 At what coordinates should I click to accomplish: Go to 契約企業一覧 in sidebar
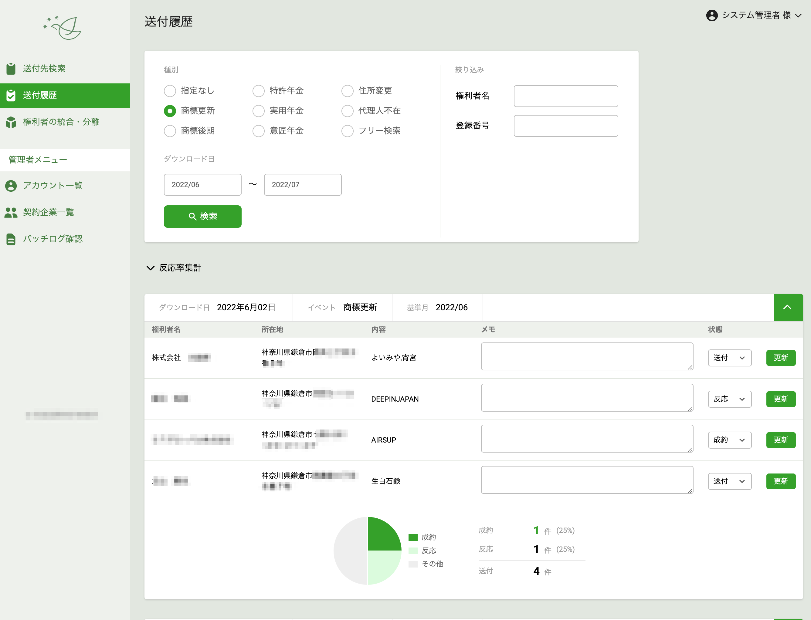pos(48,213)
